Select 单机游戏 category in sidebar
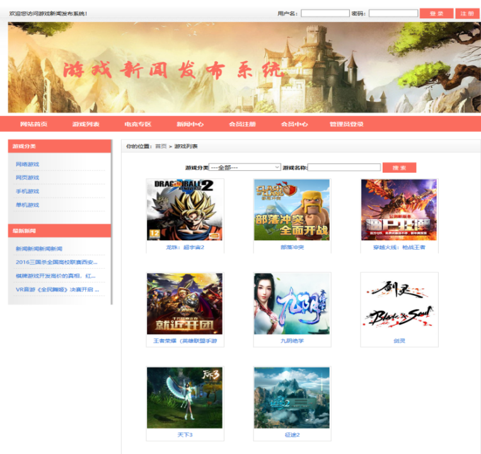This screenshot has width=481, height=454. tap(28, 205)
